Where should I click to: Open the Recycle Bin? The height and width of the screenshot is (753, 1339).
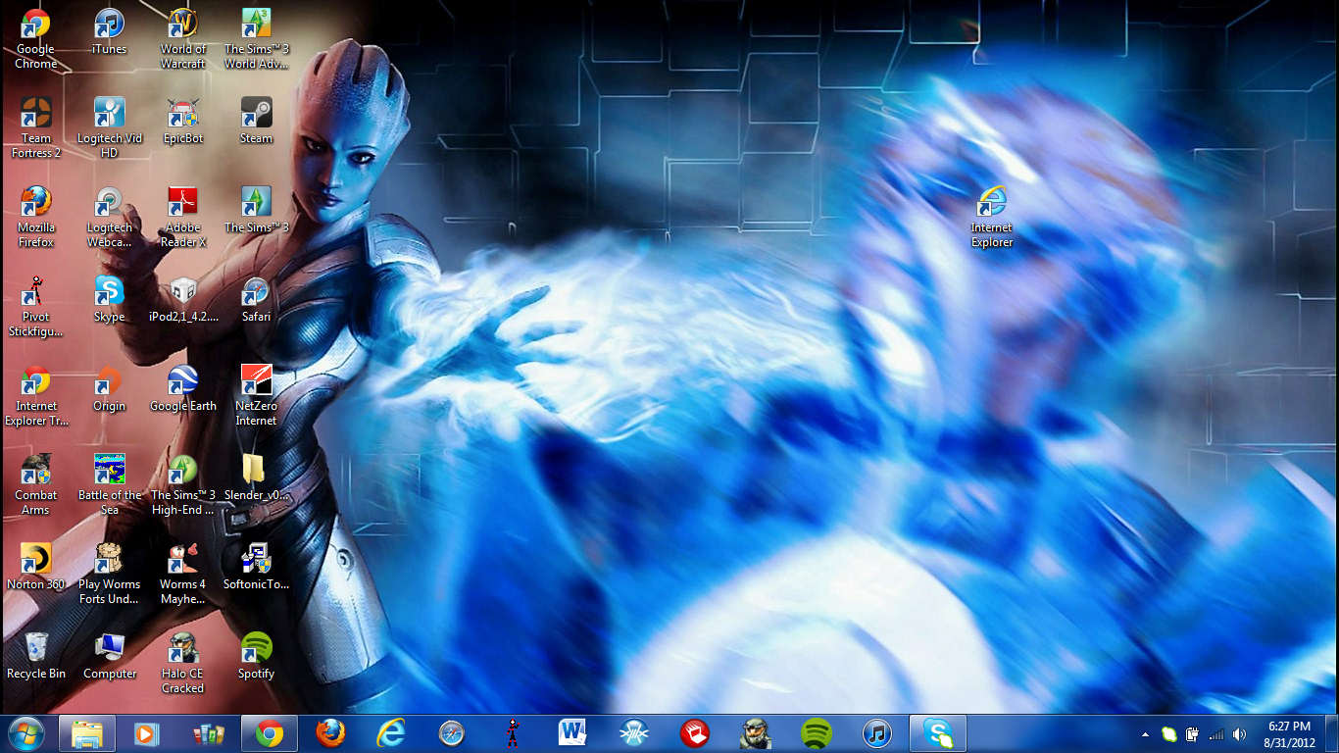tap(36, 649)
